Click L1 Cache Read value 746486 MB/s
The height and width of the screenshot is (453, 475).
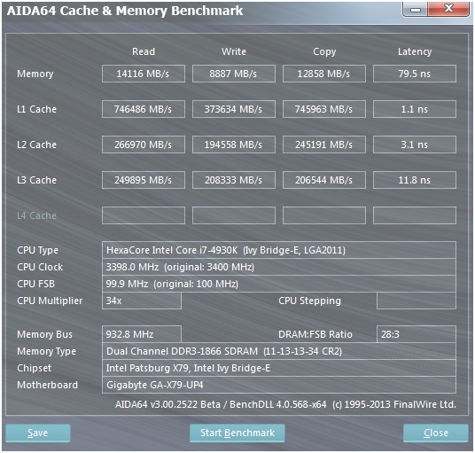[x=144, y=109]
